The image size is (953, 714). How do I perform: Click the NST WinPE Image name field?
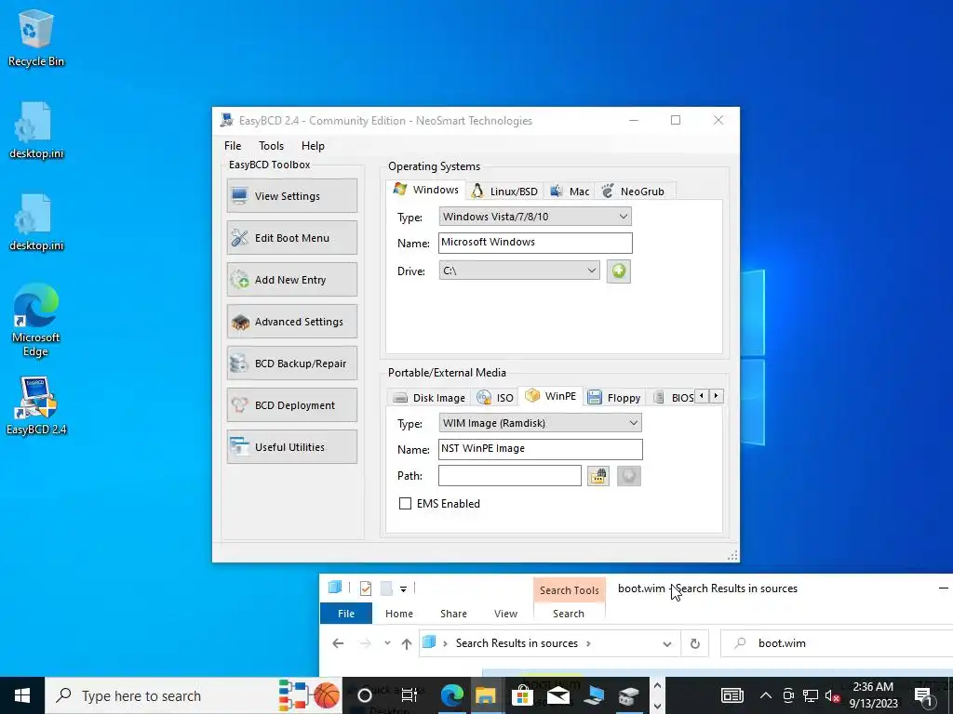[x=540, y=449]
